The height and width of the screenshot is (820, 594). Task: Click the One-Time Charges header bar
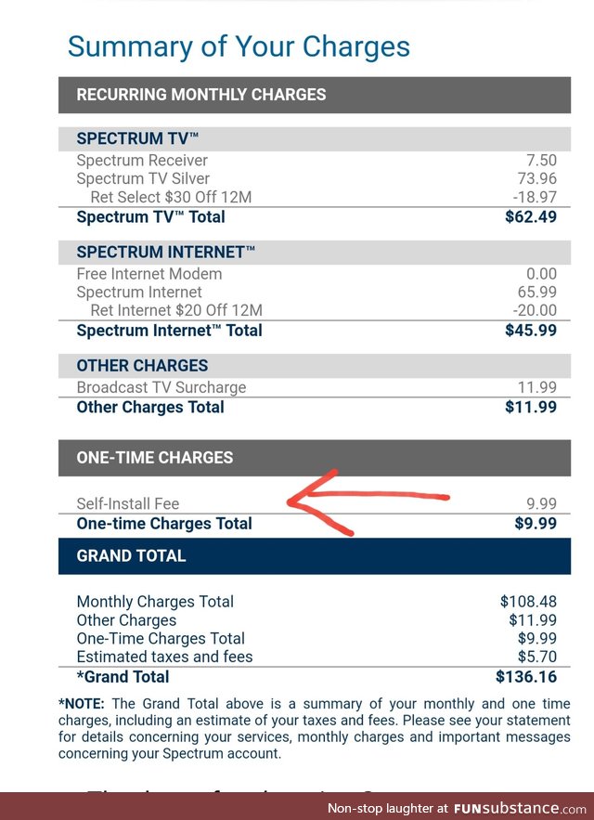click(x=315, y=458)
